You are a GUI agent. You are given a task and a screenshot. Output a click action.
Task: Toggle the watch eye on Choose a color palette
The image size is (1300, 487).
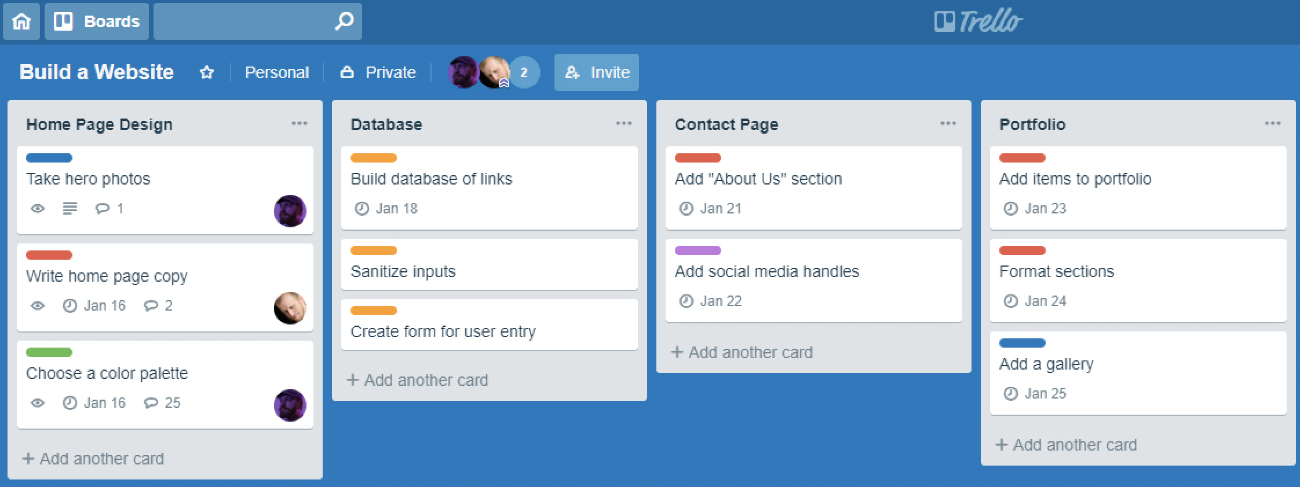(38, 403)
